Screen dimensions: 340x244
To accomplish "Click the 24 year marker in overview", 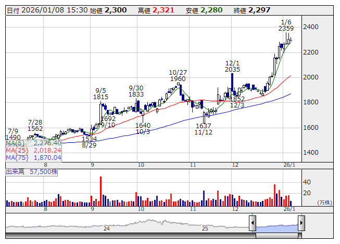I will [x=106, y=228].
